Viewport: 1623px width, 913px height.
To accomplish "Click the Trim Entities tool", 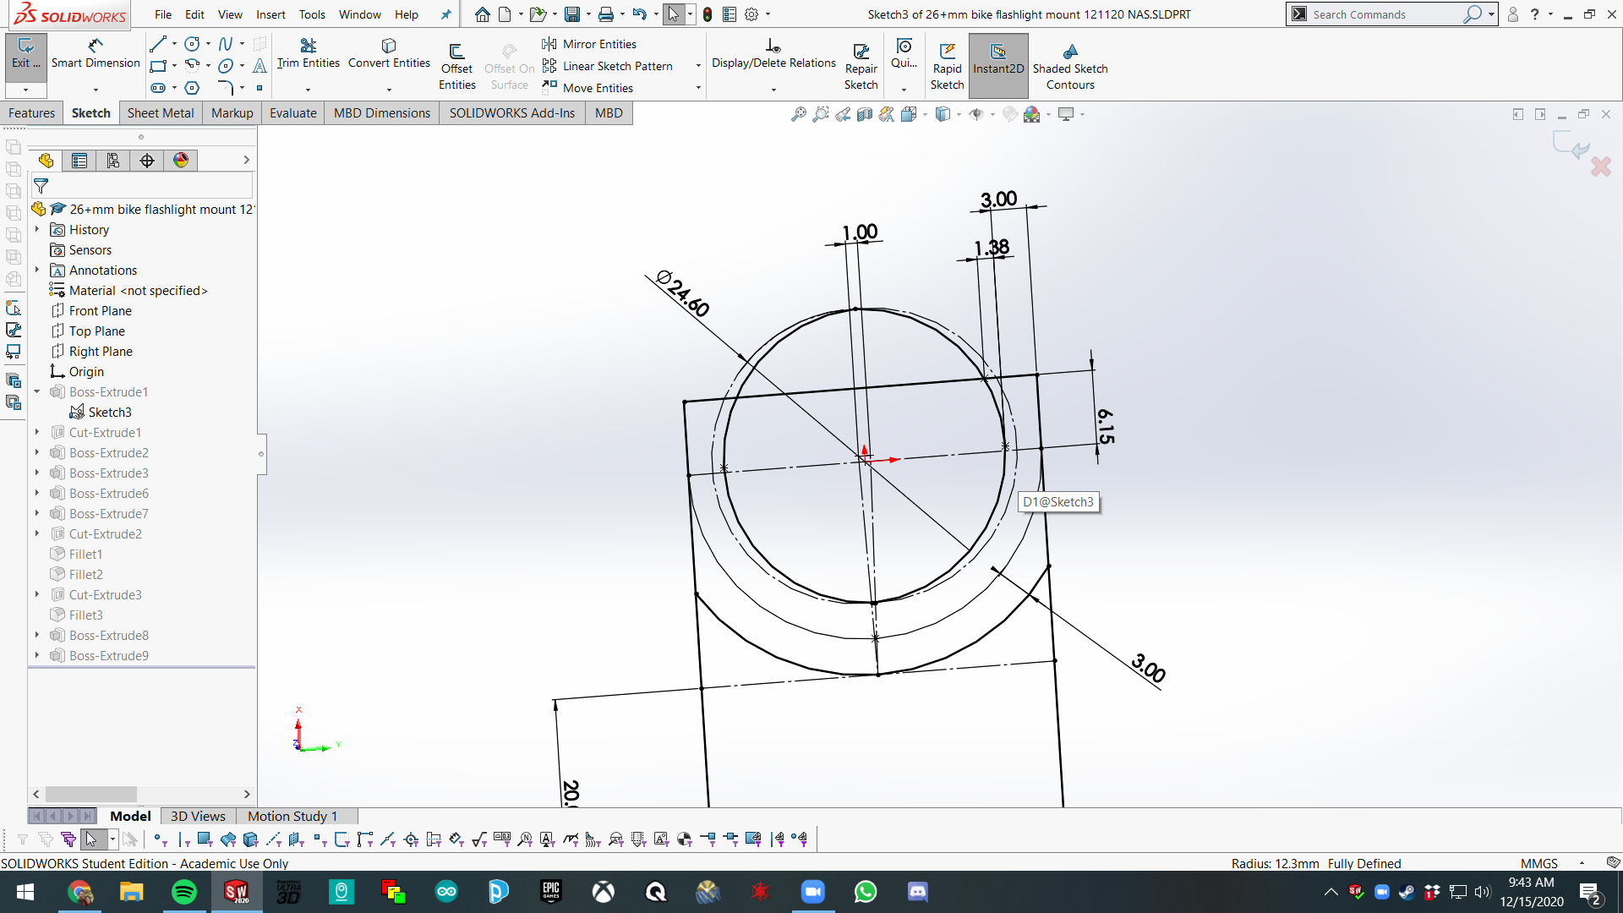I will point(308,54).
